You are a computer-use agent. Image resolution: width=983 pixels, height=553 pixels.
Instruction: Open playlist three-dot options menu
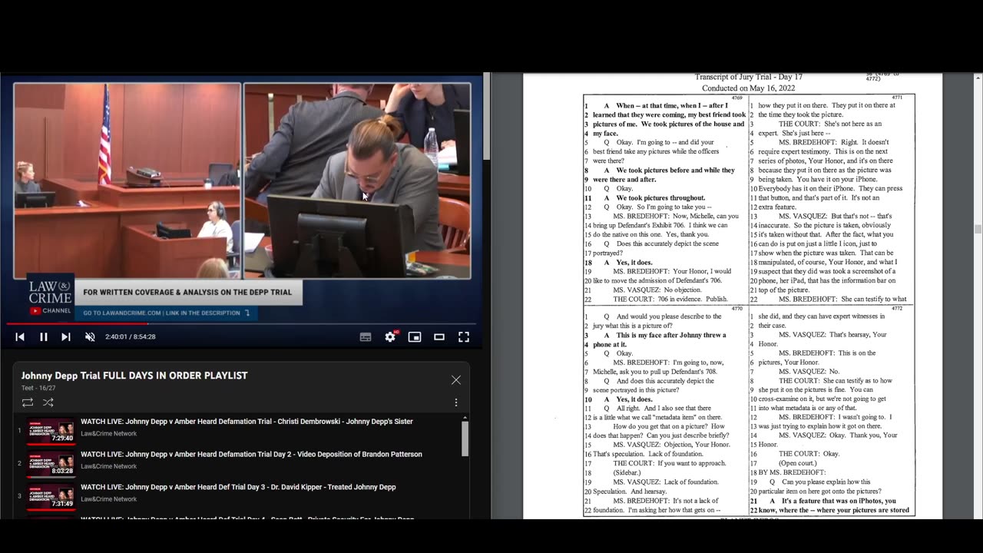click(456, 402)
